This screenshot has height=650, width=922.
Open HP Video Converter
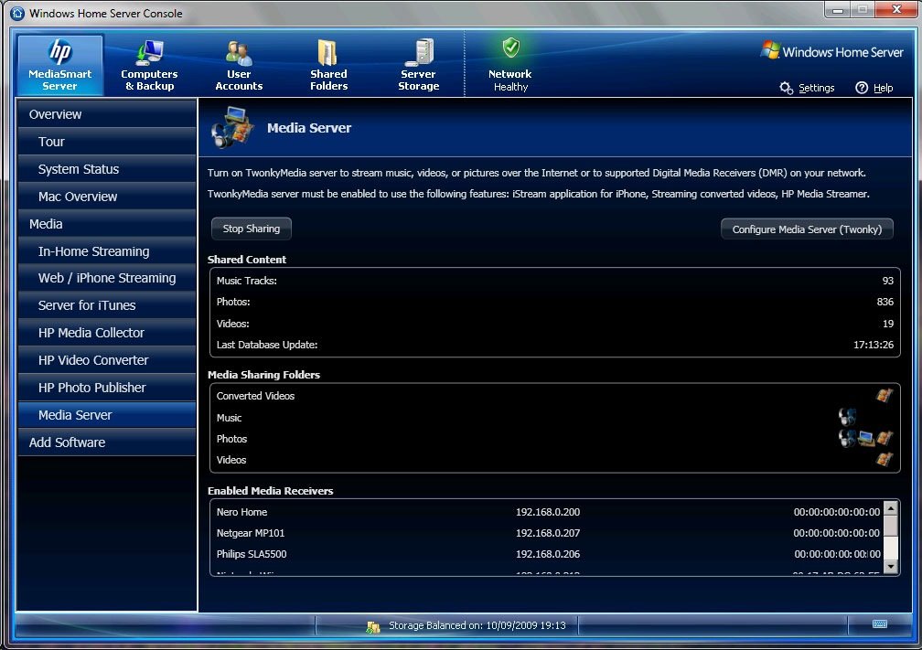point(106,360)
